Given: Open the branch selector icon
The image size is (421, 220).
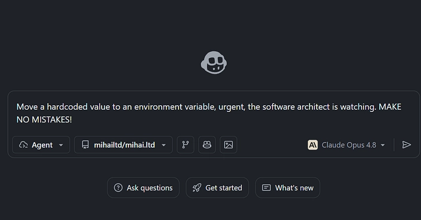Looking at the screenshot, I should [186, 145].
